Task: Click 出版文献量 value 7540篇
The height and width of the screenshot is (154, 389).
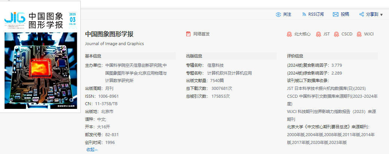Action: click(x=218, y=81)
